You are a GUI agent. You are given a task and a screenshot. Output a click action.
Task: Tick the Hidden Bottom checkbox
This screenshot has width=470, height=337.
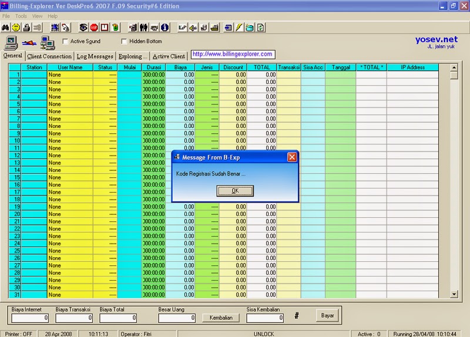[124, 41]
